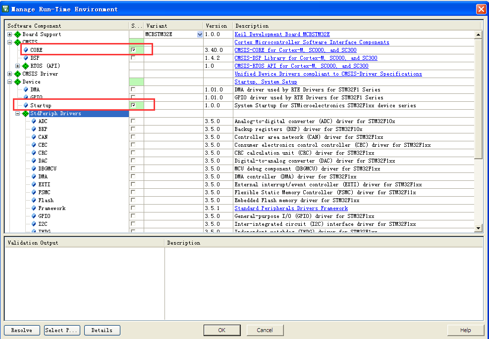
Task: Click the component list scroll-up arrow
Action: pyautogui.click(x=479, y=35)
